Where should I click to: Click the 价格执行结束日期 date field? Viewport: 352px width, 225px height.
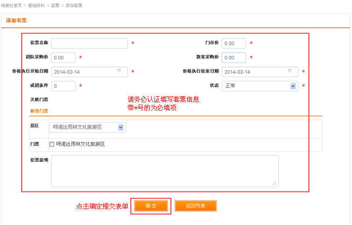click(254, 72)
